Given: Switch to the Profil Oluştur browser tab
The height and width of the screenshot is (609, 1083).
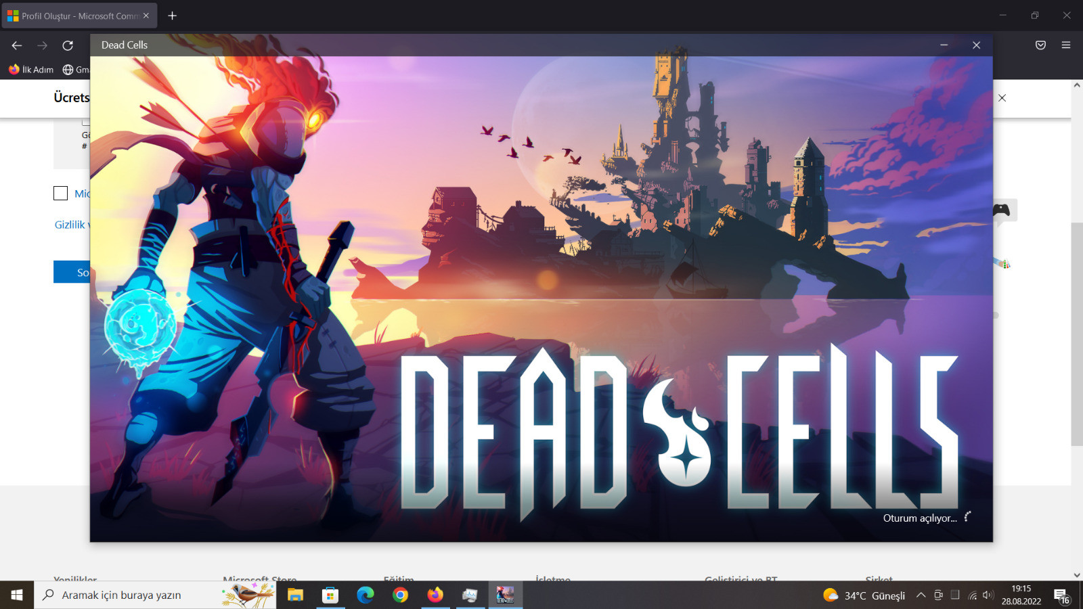Looking at the screenshot, I should (x=79, y=16).
